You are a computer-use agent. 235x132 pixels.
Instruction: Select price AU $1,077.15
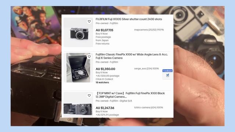pos(104,30)
